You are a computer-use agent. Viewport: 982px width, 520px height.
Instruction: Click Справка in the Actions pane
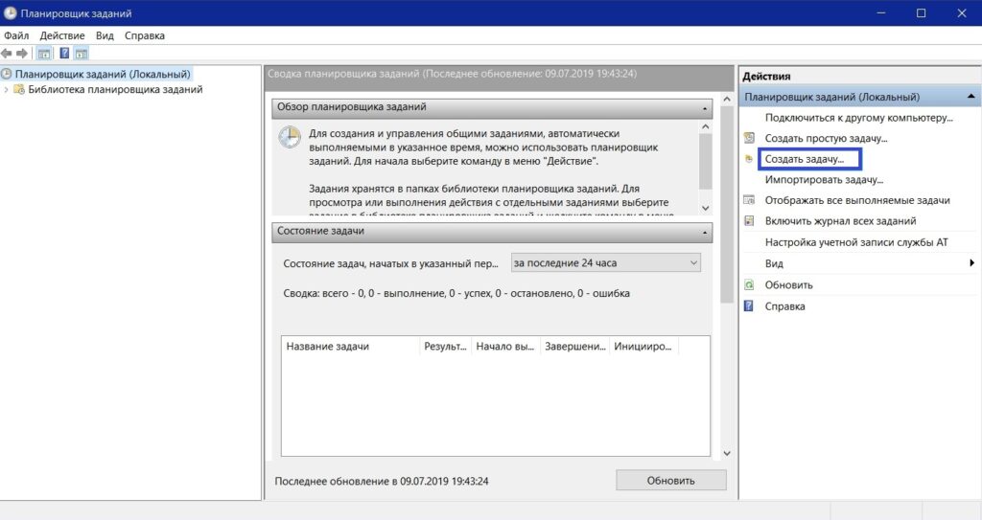click(784, 306)
